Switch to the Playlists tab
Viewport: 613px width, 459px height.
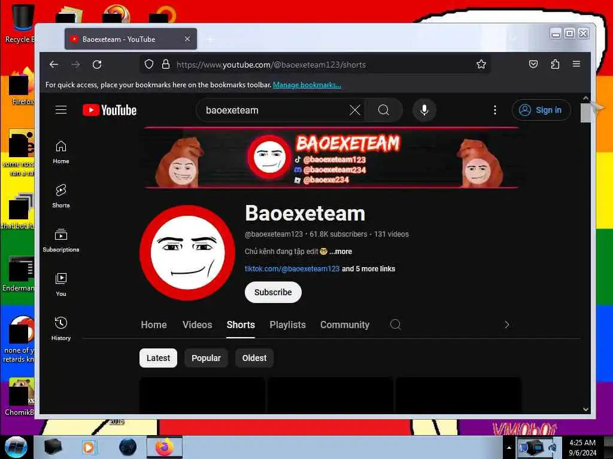(x=288, y=325)
